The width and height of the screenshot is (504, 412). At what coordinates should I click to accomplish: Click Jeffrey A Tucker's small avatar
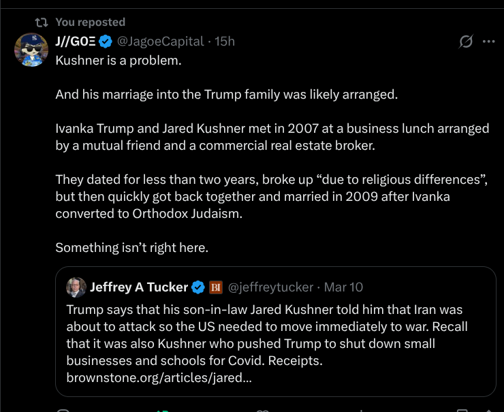point(76,287)
